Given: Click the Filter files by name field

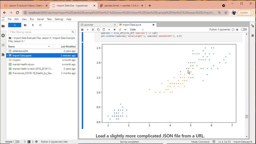Looking at the screenshot, I should coord(42,32).
